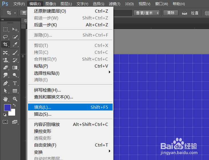Choose 内容识别缩放 menu entry
This screenshot has width=209, height=160.
click(x=70, y=125)
